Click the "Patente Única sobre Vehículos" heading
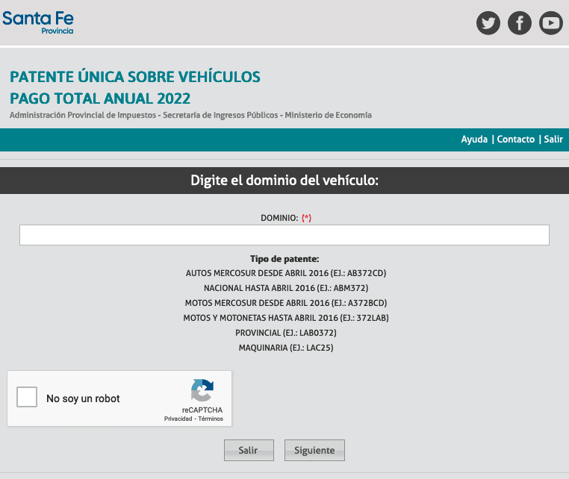This screenshot has height=479, width=569. pyautogui.click(x=135, y=77)
